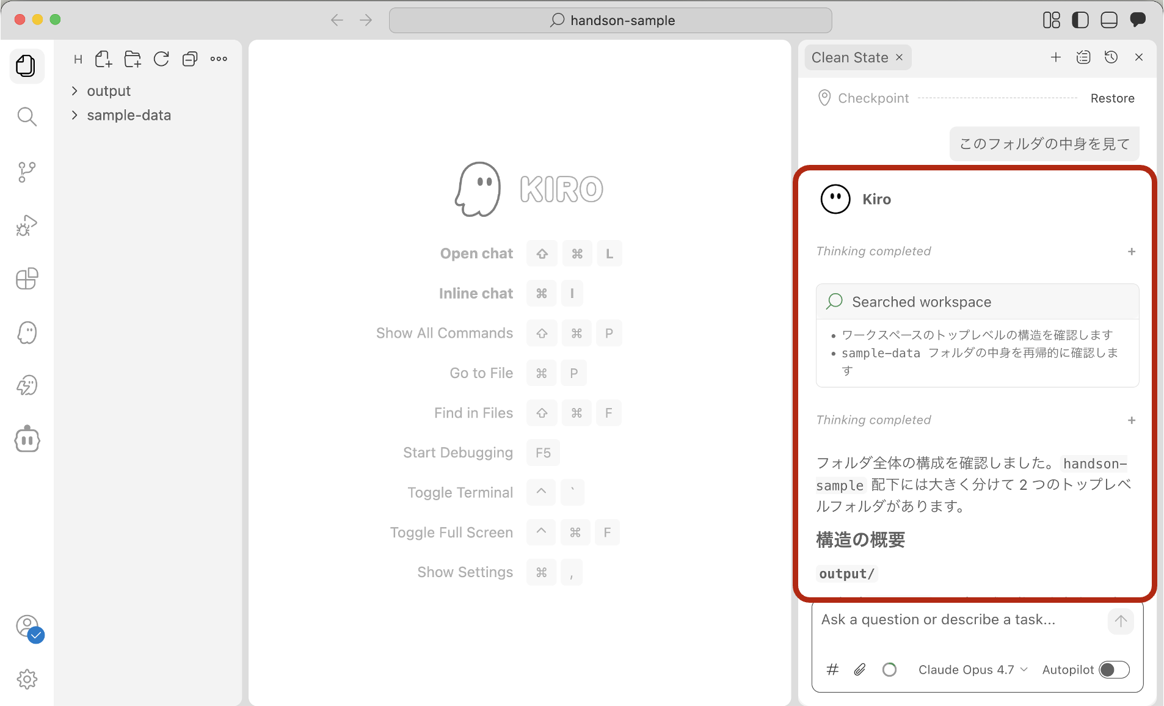
Task: Start a new chat session with plus icon
Action: [x=1055, y=57]
